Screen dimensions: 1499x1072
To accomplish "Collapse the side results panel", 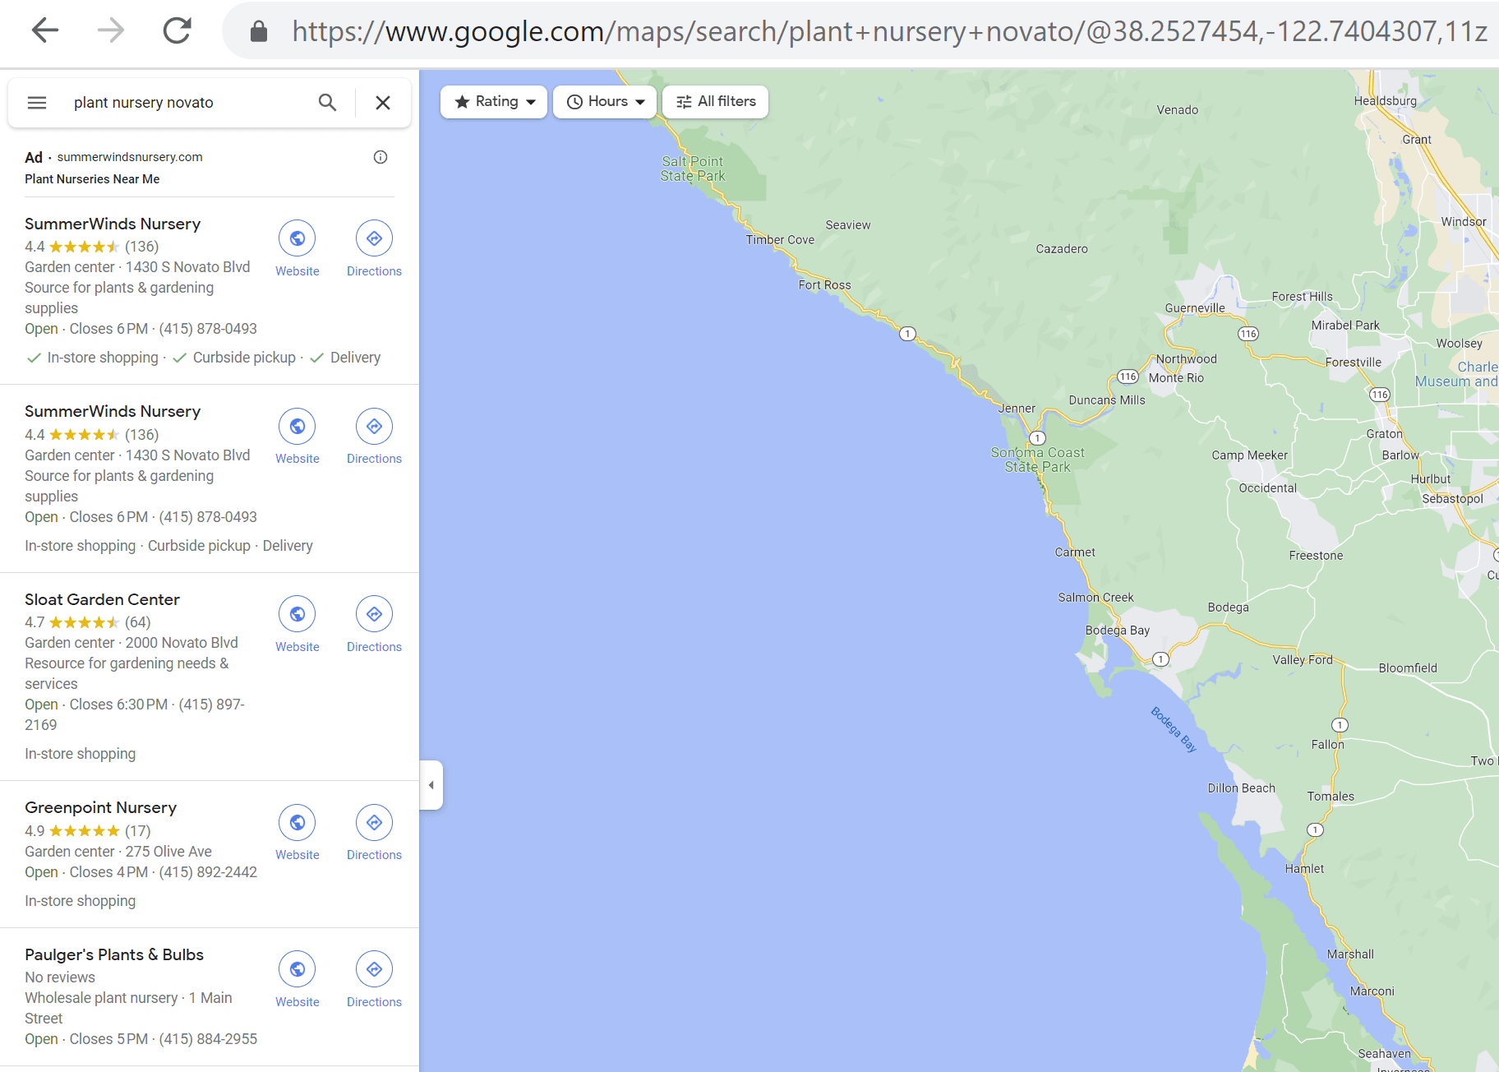I will tap(431, 785).
